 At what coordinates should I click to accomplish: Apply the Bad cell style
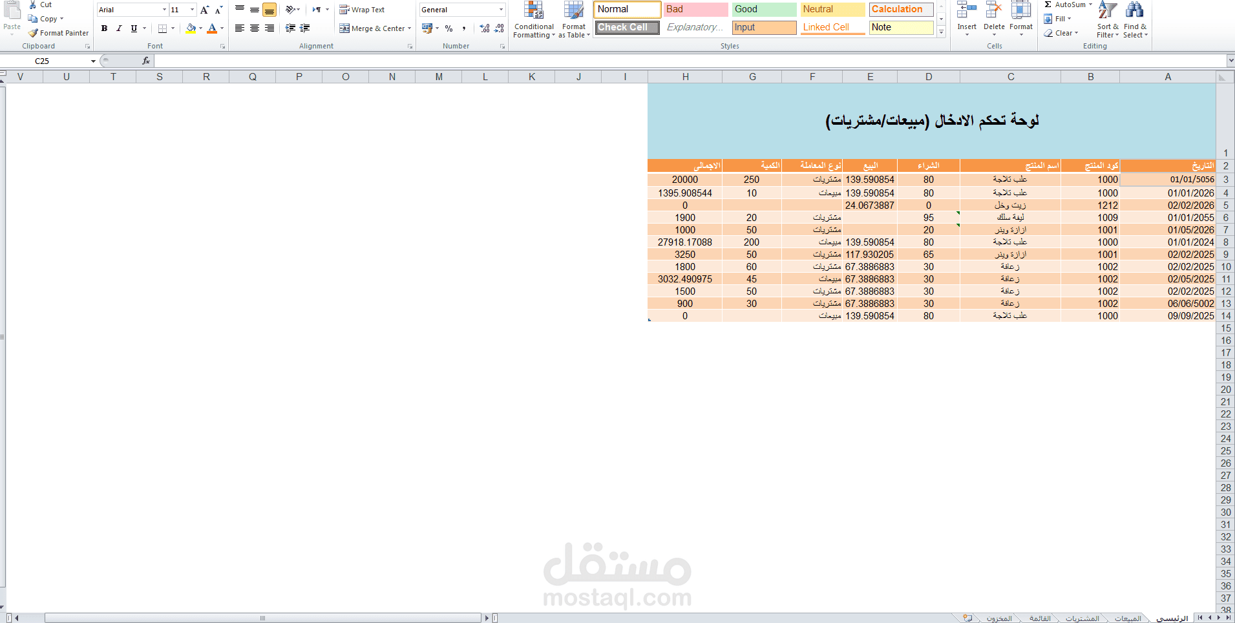click(695, 9)
